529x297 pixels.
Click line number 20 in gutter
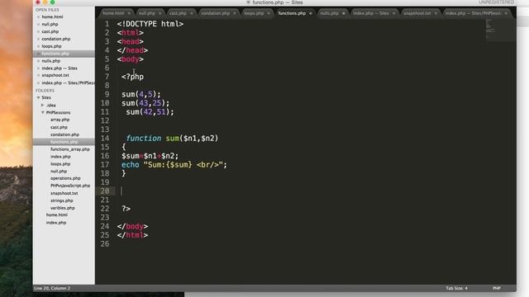(x=105, y=191)
